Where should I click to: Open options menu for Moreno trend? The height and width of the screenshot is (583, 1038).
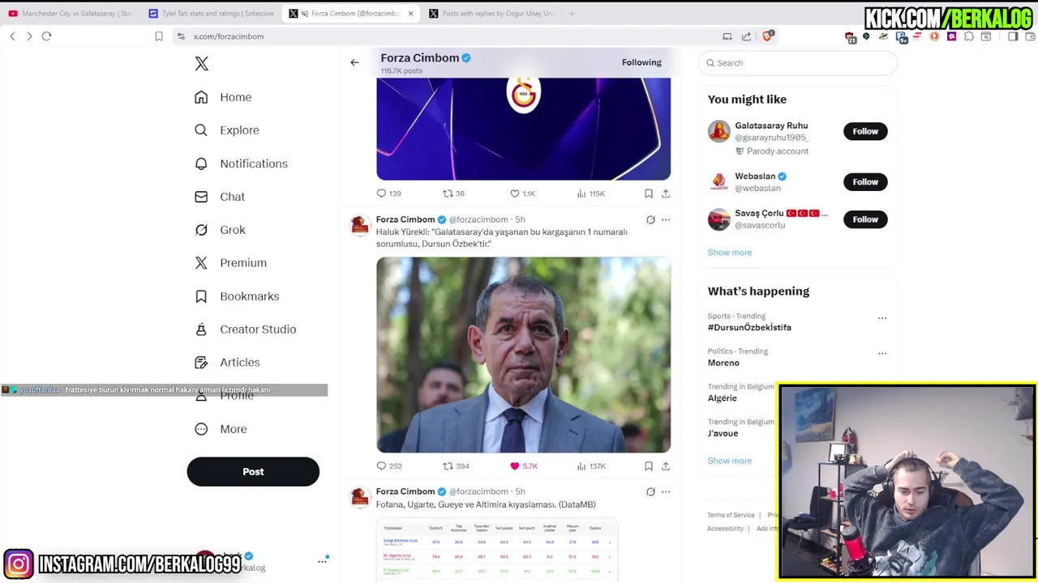click(x=882, y=353)
